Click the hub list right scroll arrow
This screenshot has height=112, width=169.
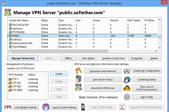tap(156, 51)
